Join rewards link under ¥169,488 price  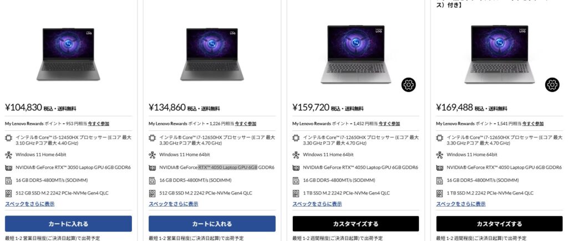[x=532, y=124]
